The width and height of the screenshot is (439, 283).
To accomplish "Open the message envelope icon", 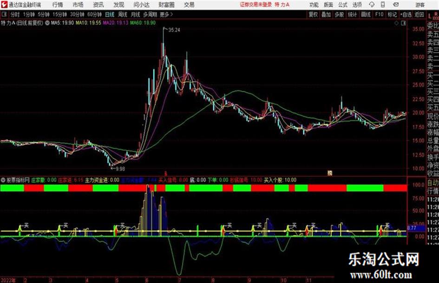I will [396, 5].
